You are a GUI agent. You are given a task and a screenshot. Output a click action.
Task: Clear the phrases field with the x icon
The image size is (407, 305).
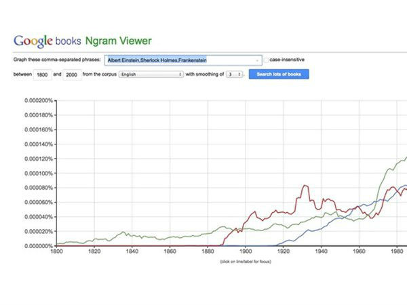click(258, 60)
